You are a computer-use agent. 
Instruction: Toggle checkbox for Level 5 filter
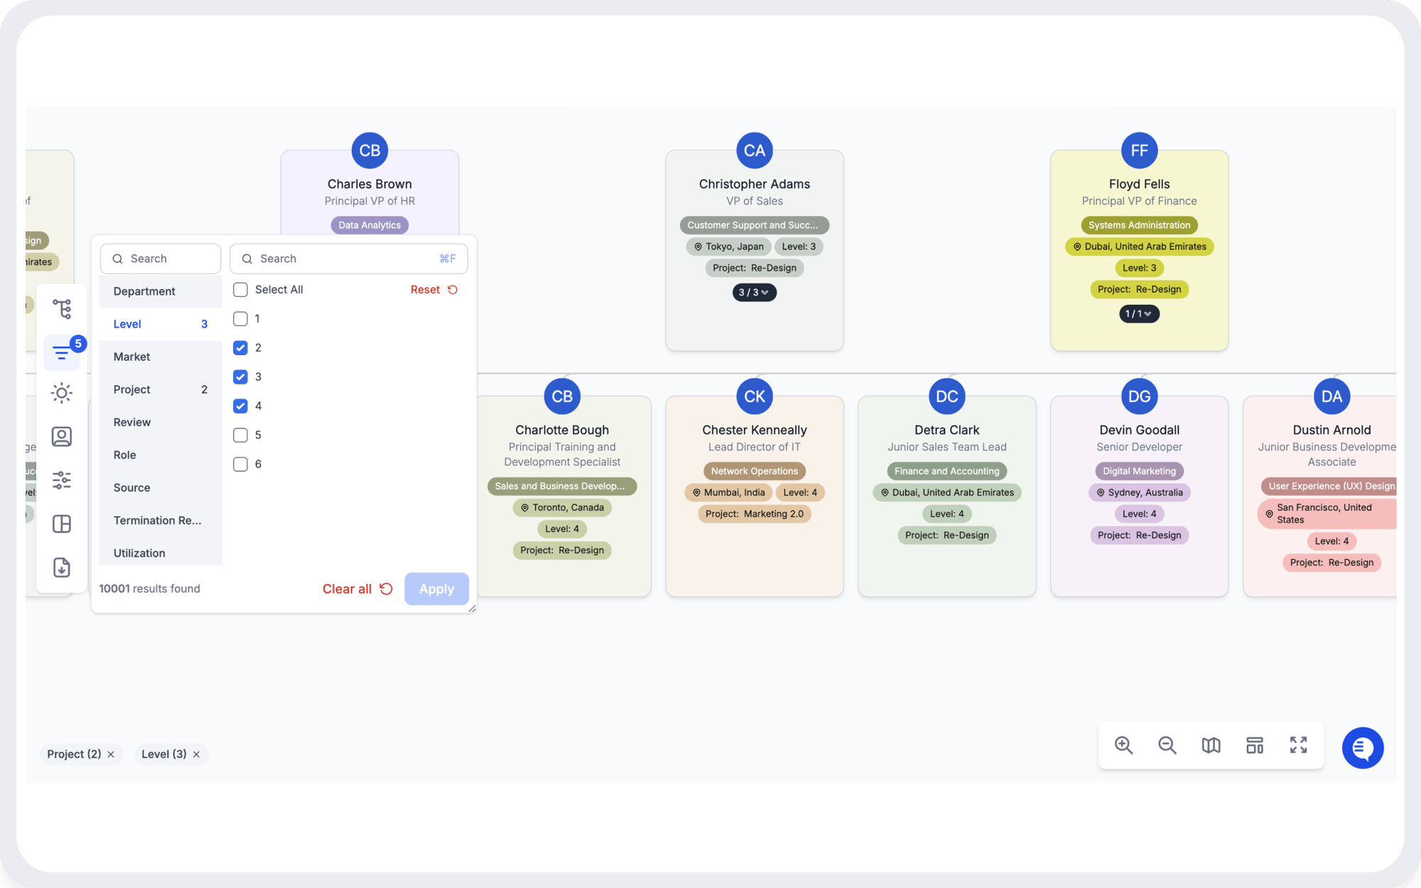coord(240,435)
